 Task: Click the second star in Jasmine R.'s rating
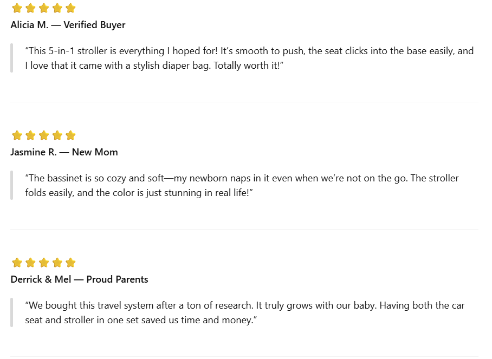click(x=30, y=135)
